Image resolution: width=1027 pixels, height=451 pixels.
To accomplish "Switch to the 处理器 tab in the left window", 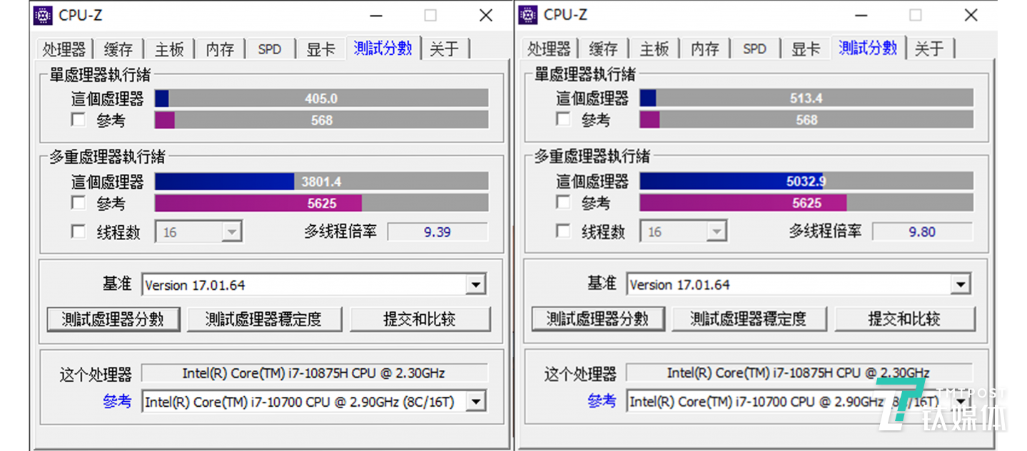I will click(64, 48).
